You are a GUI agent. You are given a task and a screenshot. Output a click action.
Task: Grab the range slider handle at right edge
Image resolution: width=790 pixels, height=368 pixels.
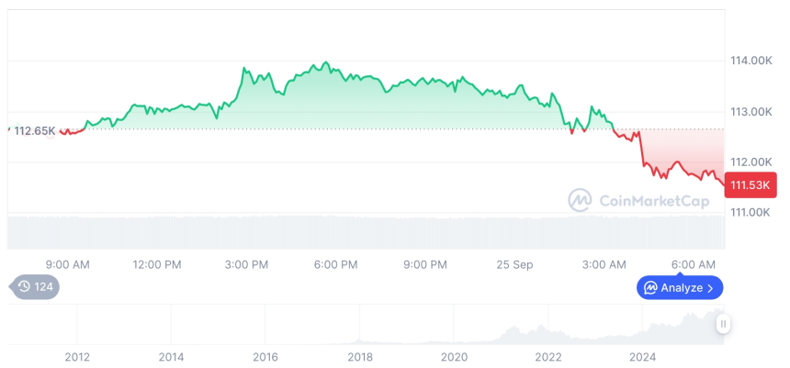coord(724,324)
